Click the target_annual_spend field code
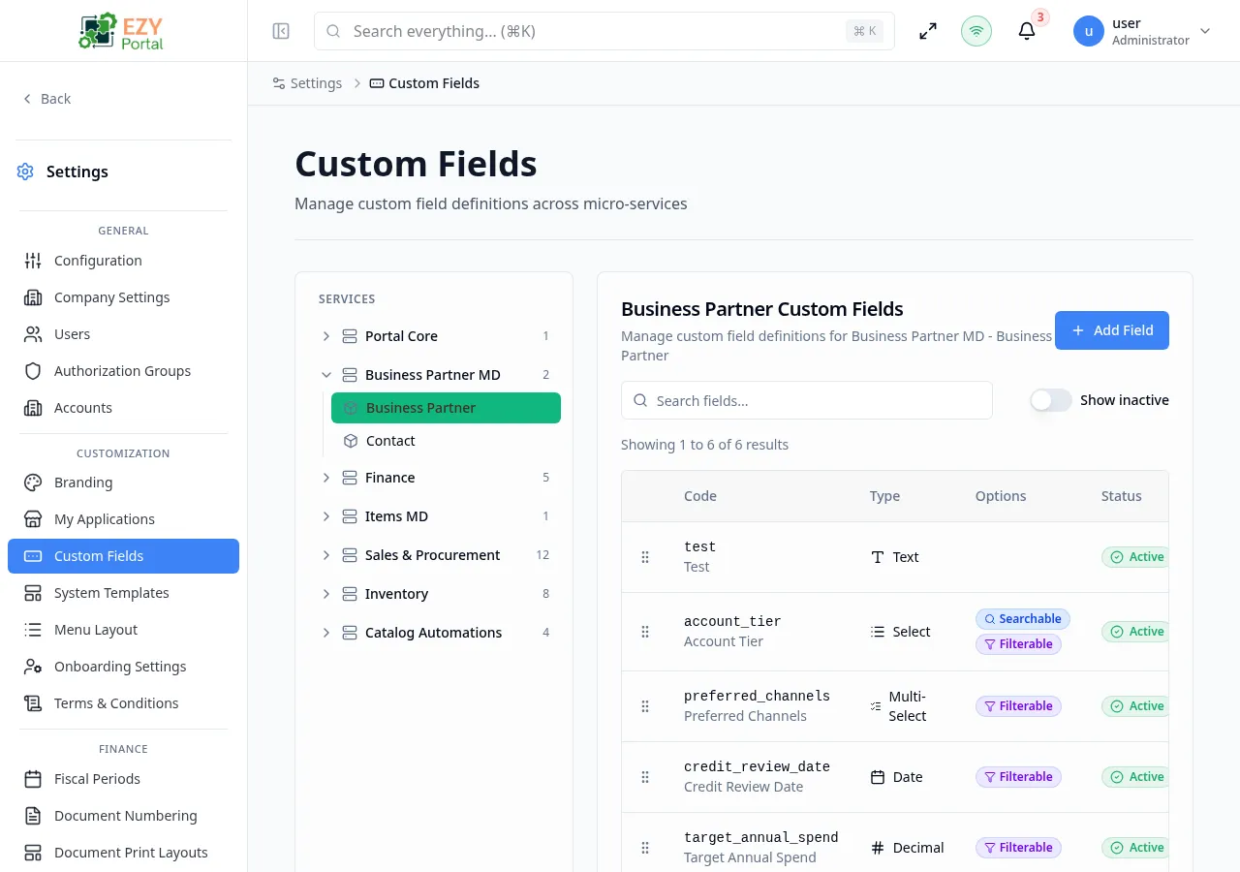The width and height of the screenshot is (1240, 872). click(x=761, y=837)
